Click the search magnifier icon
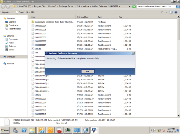Viewport: 180px width, 134px height. tap(178, 6)
